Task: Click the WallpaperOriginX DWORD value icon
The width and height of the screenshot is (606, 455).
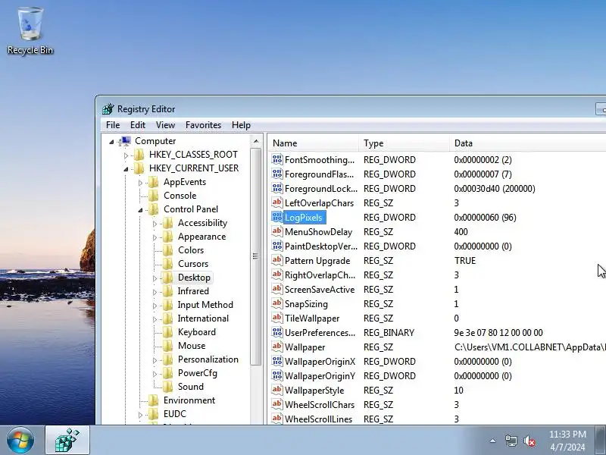Action: pos(277,362)
